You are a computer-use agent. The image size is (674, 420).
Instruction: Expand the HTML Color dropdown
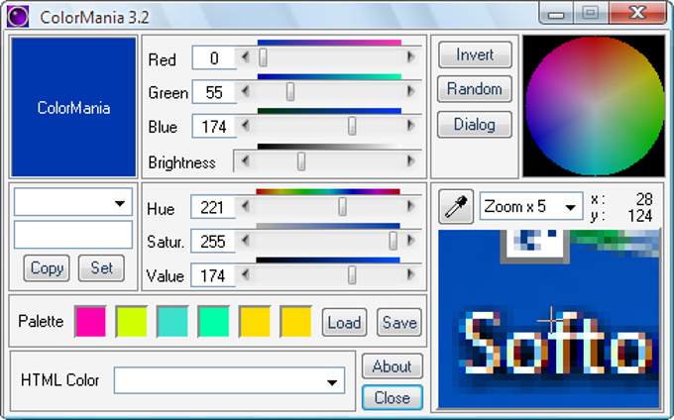tap(331, 381)
